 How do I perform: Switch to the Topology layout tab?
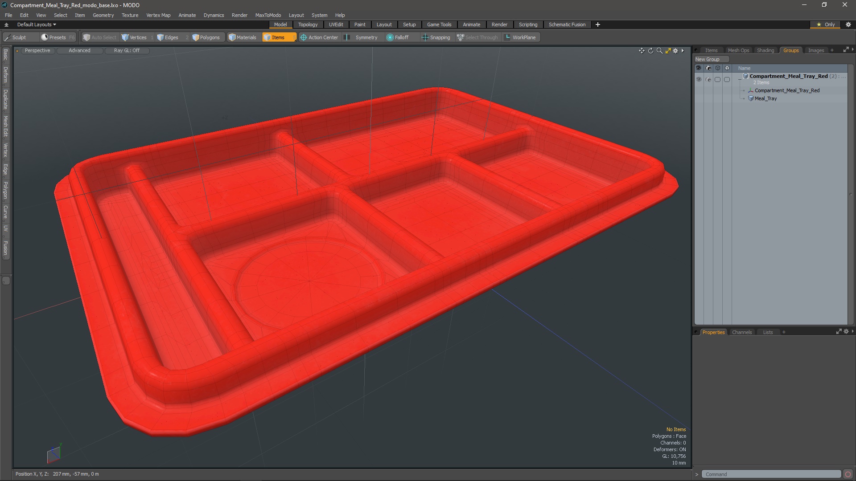[308, 24]
